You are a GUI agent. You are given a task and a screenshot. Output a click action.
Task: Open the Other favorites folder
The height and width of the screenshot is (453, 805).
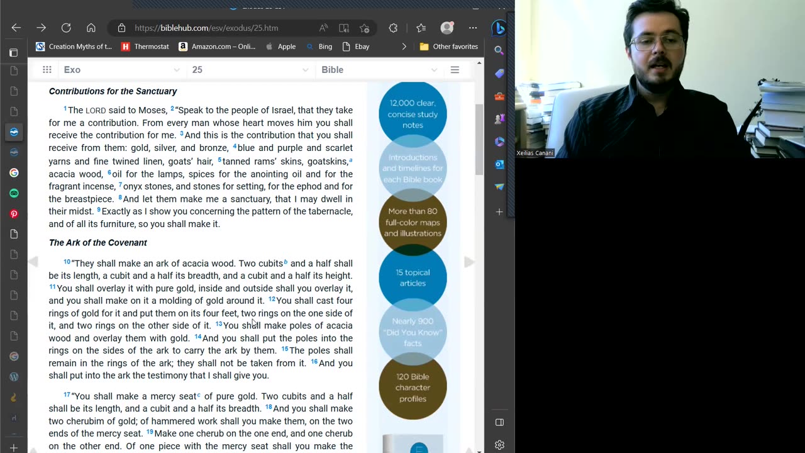[x=448, y=47]
